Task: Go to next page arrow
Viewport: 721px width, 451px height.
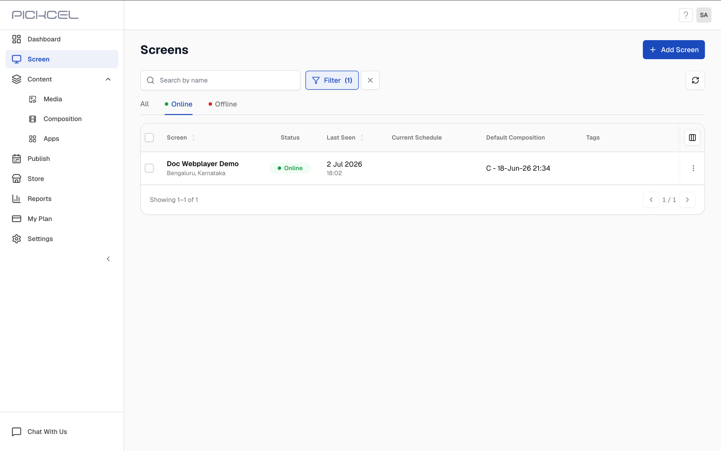Action: pos(687,200)
